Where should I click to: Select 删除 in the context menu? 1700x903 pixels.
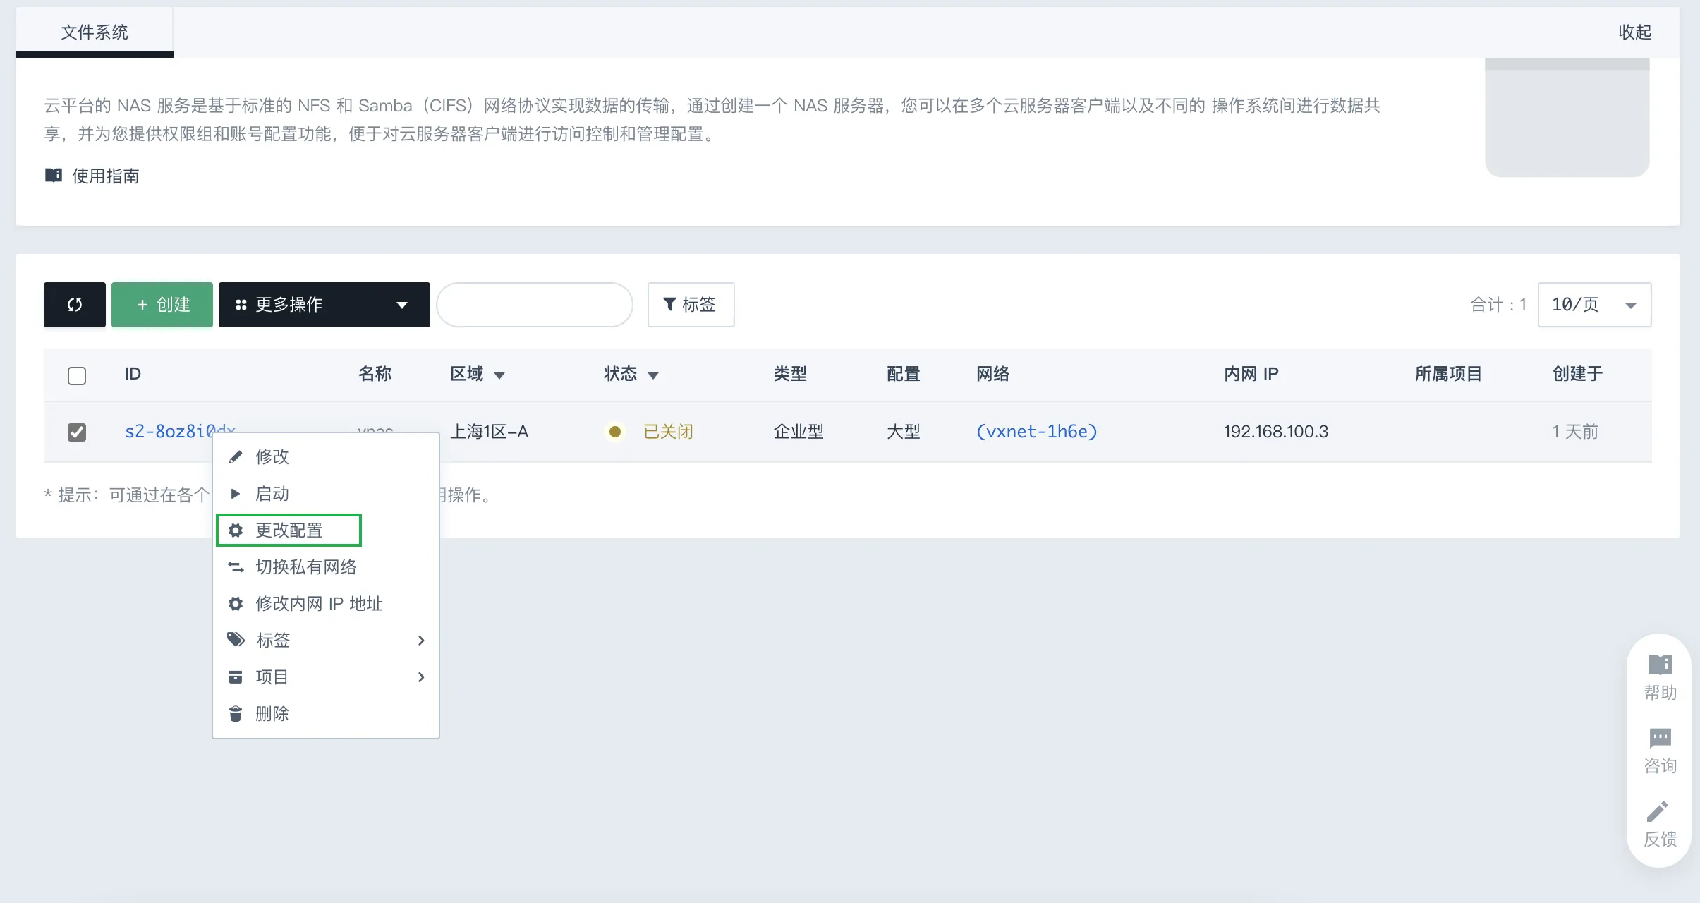[326, 713]
